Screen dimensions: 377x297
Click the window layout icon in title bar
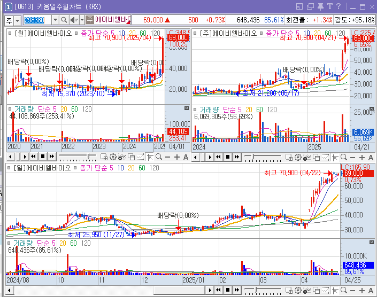(x=299, y=6)
